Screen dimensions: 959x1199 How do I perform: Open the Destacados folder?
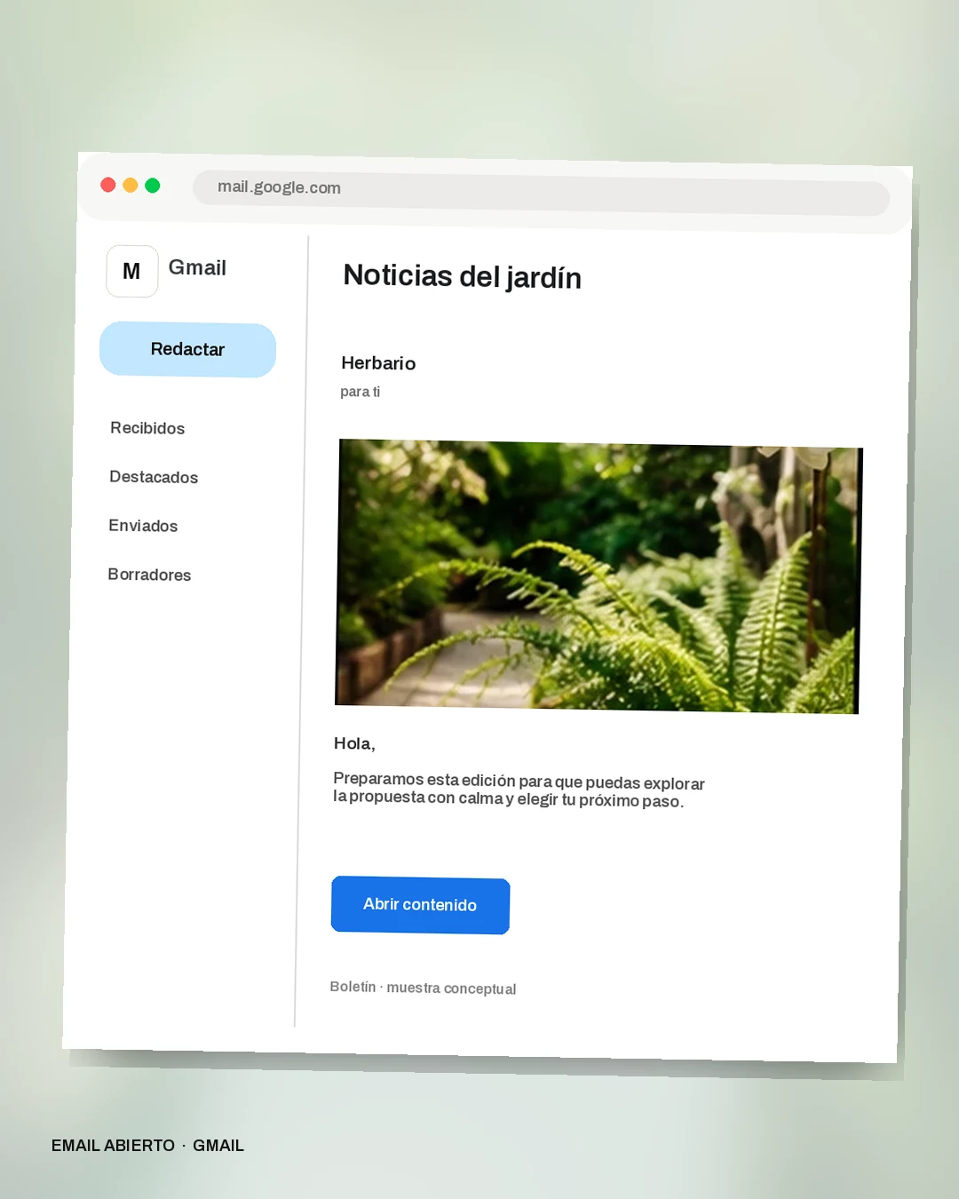pos(154,477)
